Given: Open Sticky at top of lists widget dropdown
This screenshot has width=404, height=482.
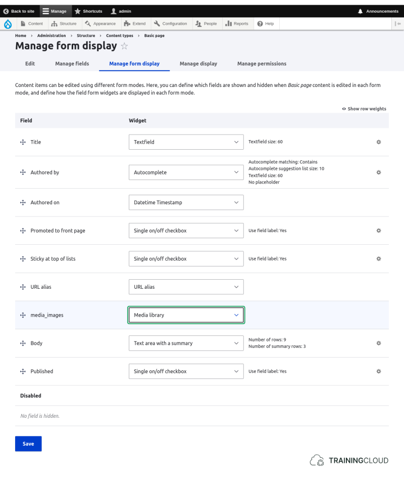Looking at the screenshot, I should 186,259.
